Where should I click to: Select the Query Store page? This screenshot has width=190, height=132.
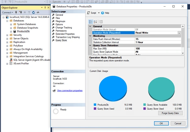tap(61, 40)
